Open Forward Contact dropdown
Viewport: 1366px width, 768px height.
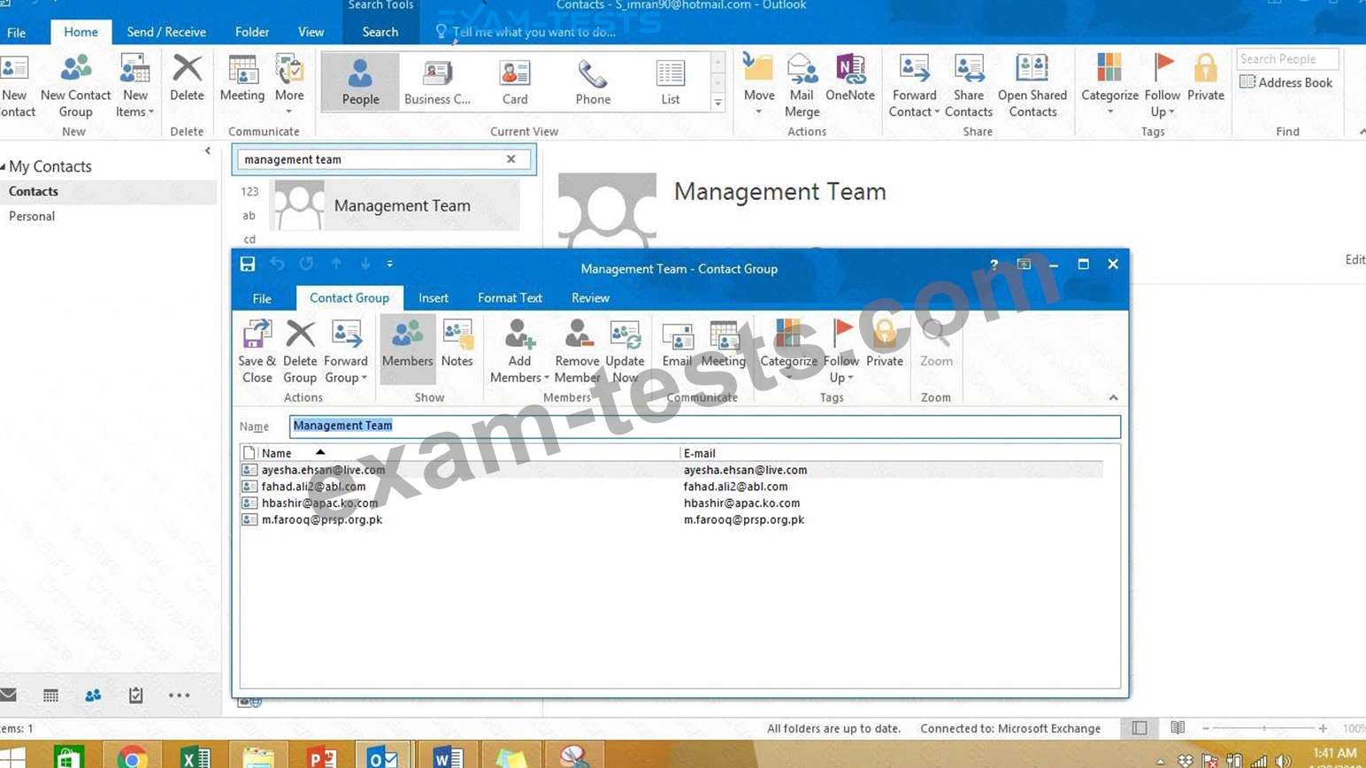coord(914,86)
